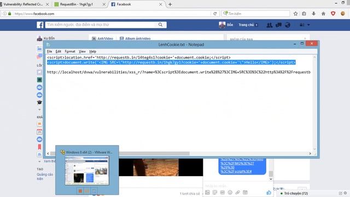Open the VMware Windows 8 preview thumbnail

(87, 171)
